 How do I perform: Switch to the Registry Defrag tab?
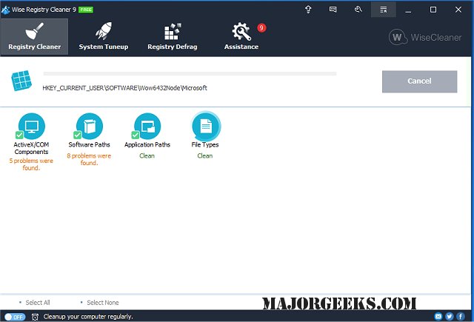(172, 37)
